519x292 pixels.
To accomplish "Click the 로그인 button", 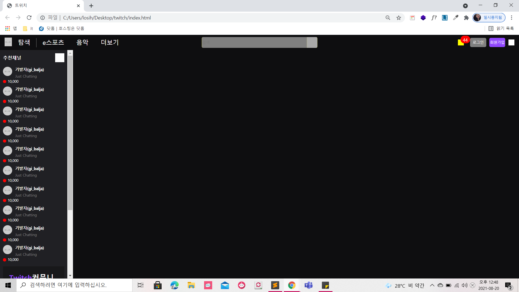I will (478, 42).
